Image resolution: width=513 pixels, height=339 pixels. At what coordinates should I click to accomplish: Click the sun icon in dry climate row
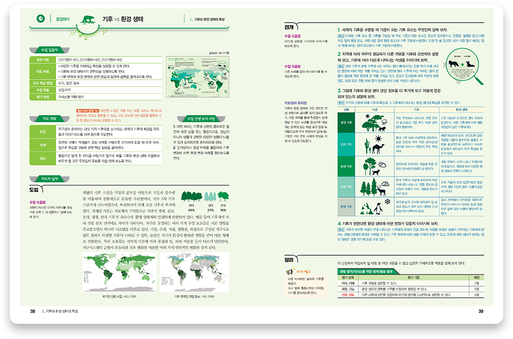coord(378,138)
